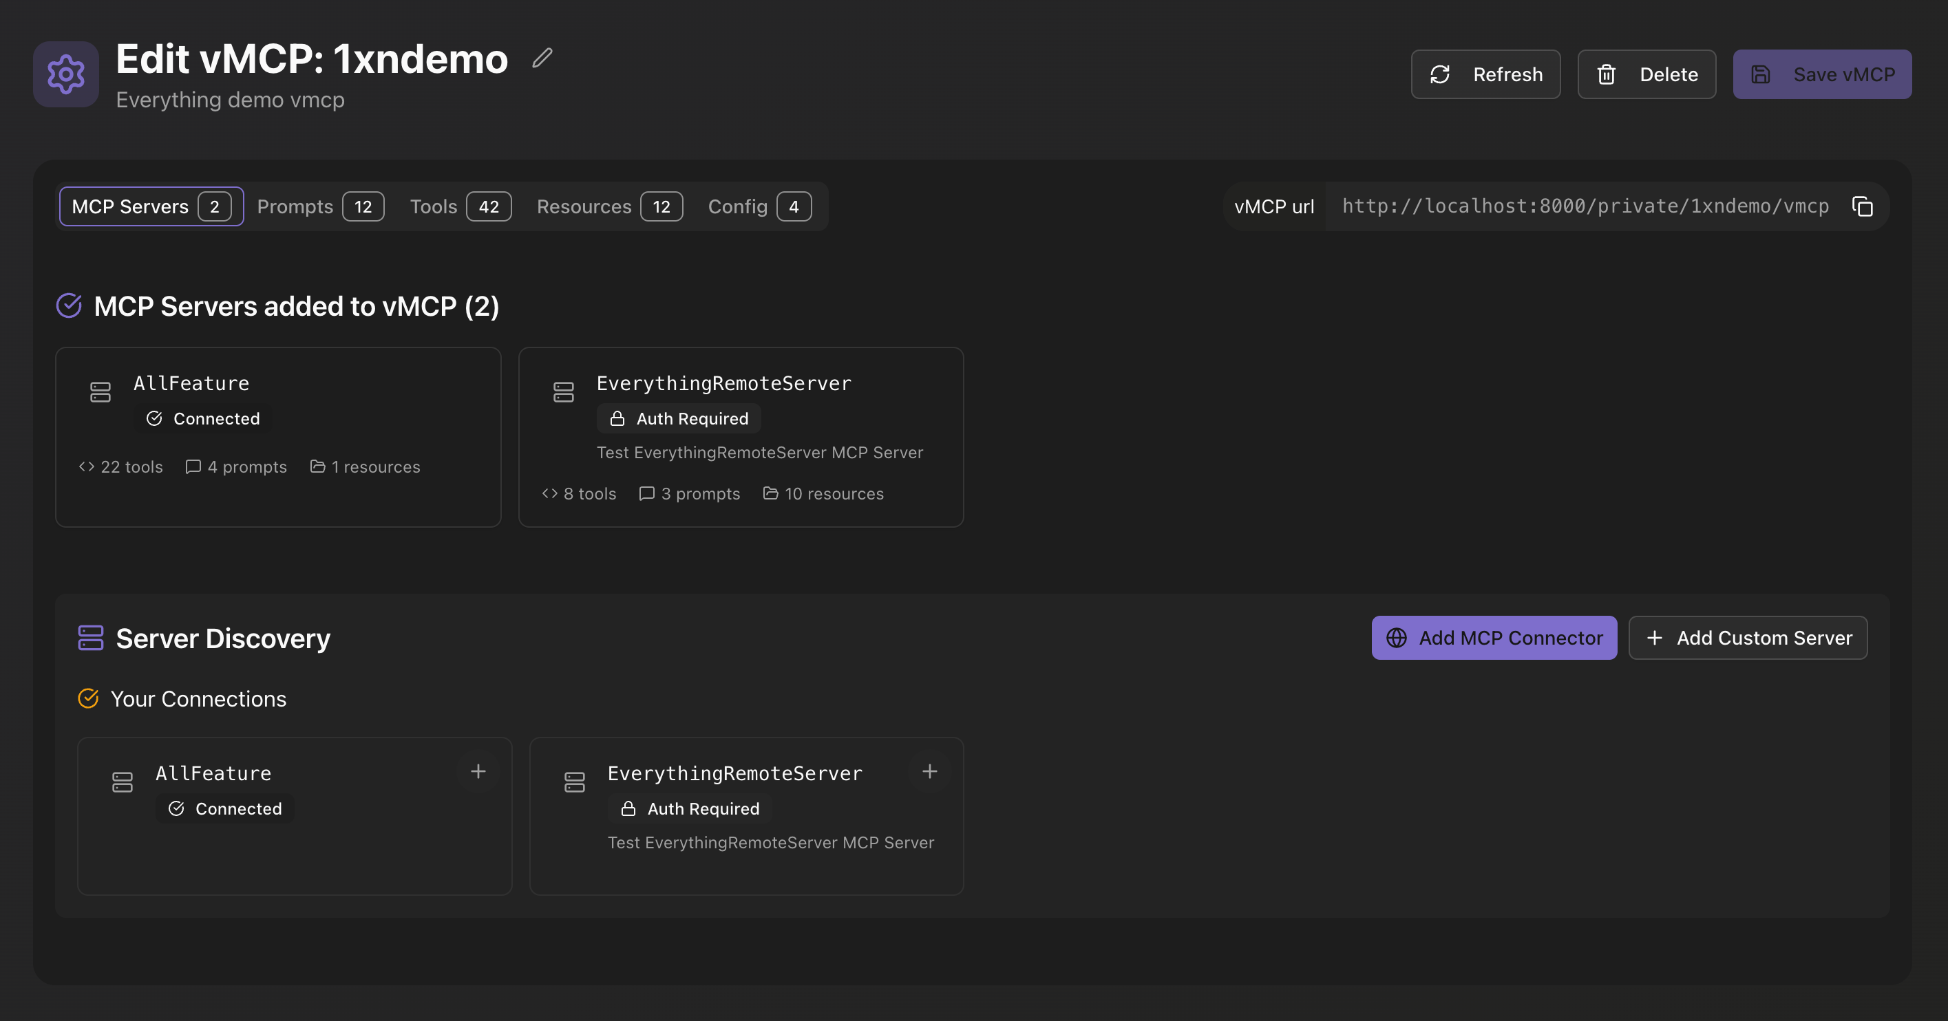This screenshot has width=1948, height=1021.
Task: Click the plus icon on AllFeature discovery card
Action: pyautogui.click(x=478, y=772)
